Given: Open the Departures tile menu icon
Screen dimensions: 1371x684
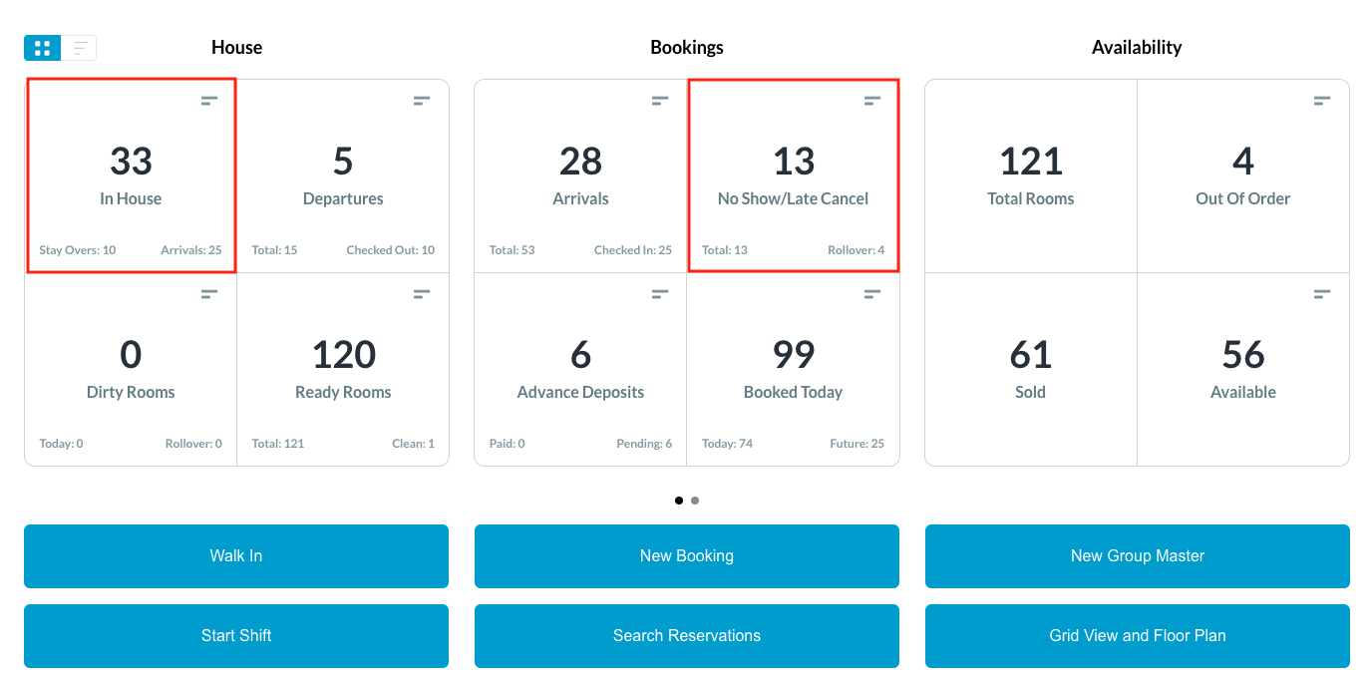Looking at the screenshot, I should pos(422,101).
